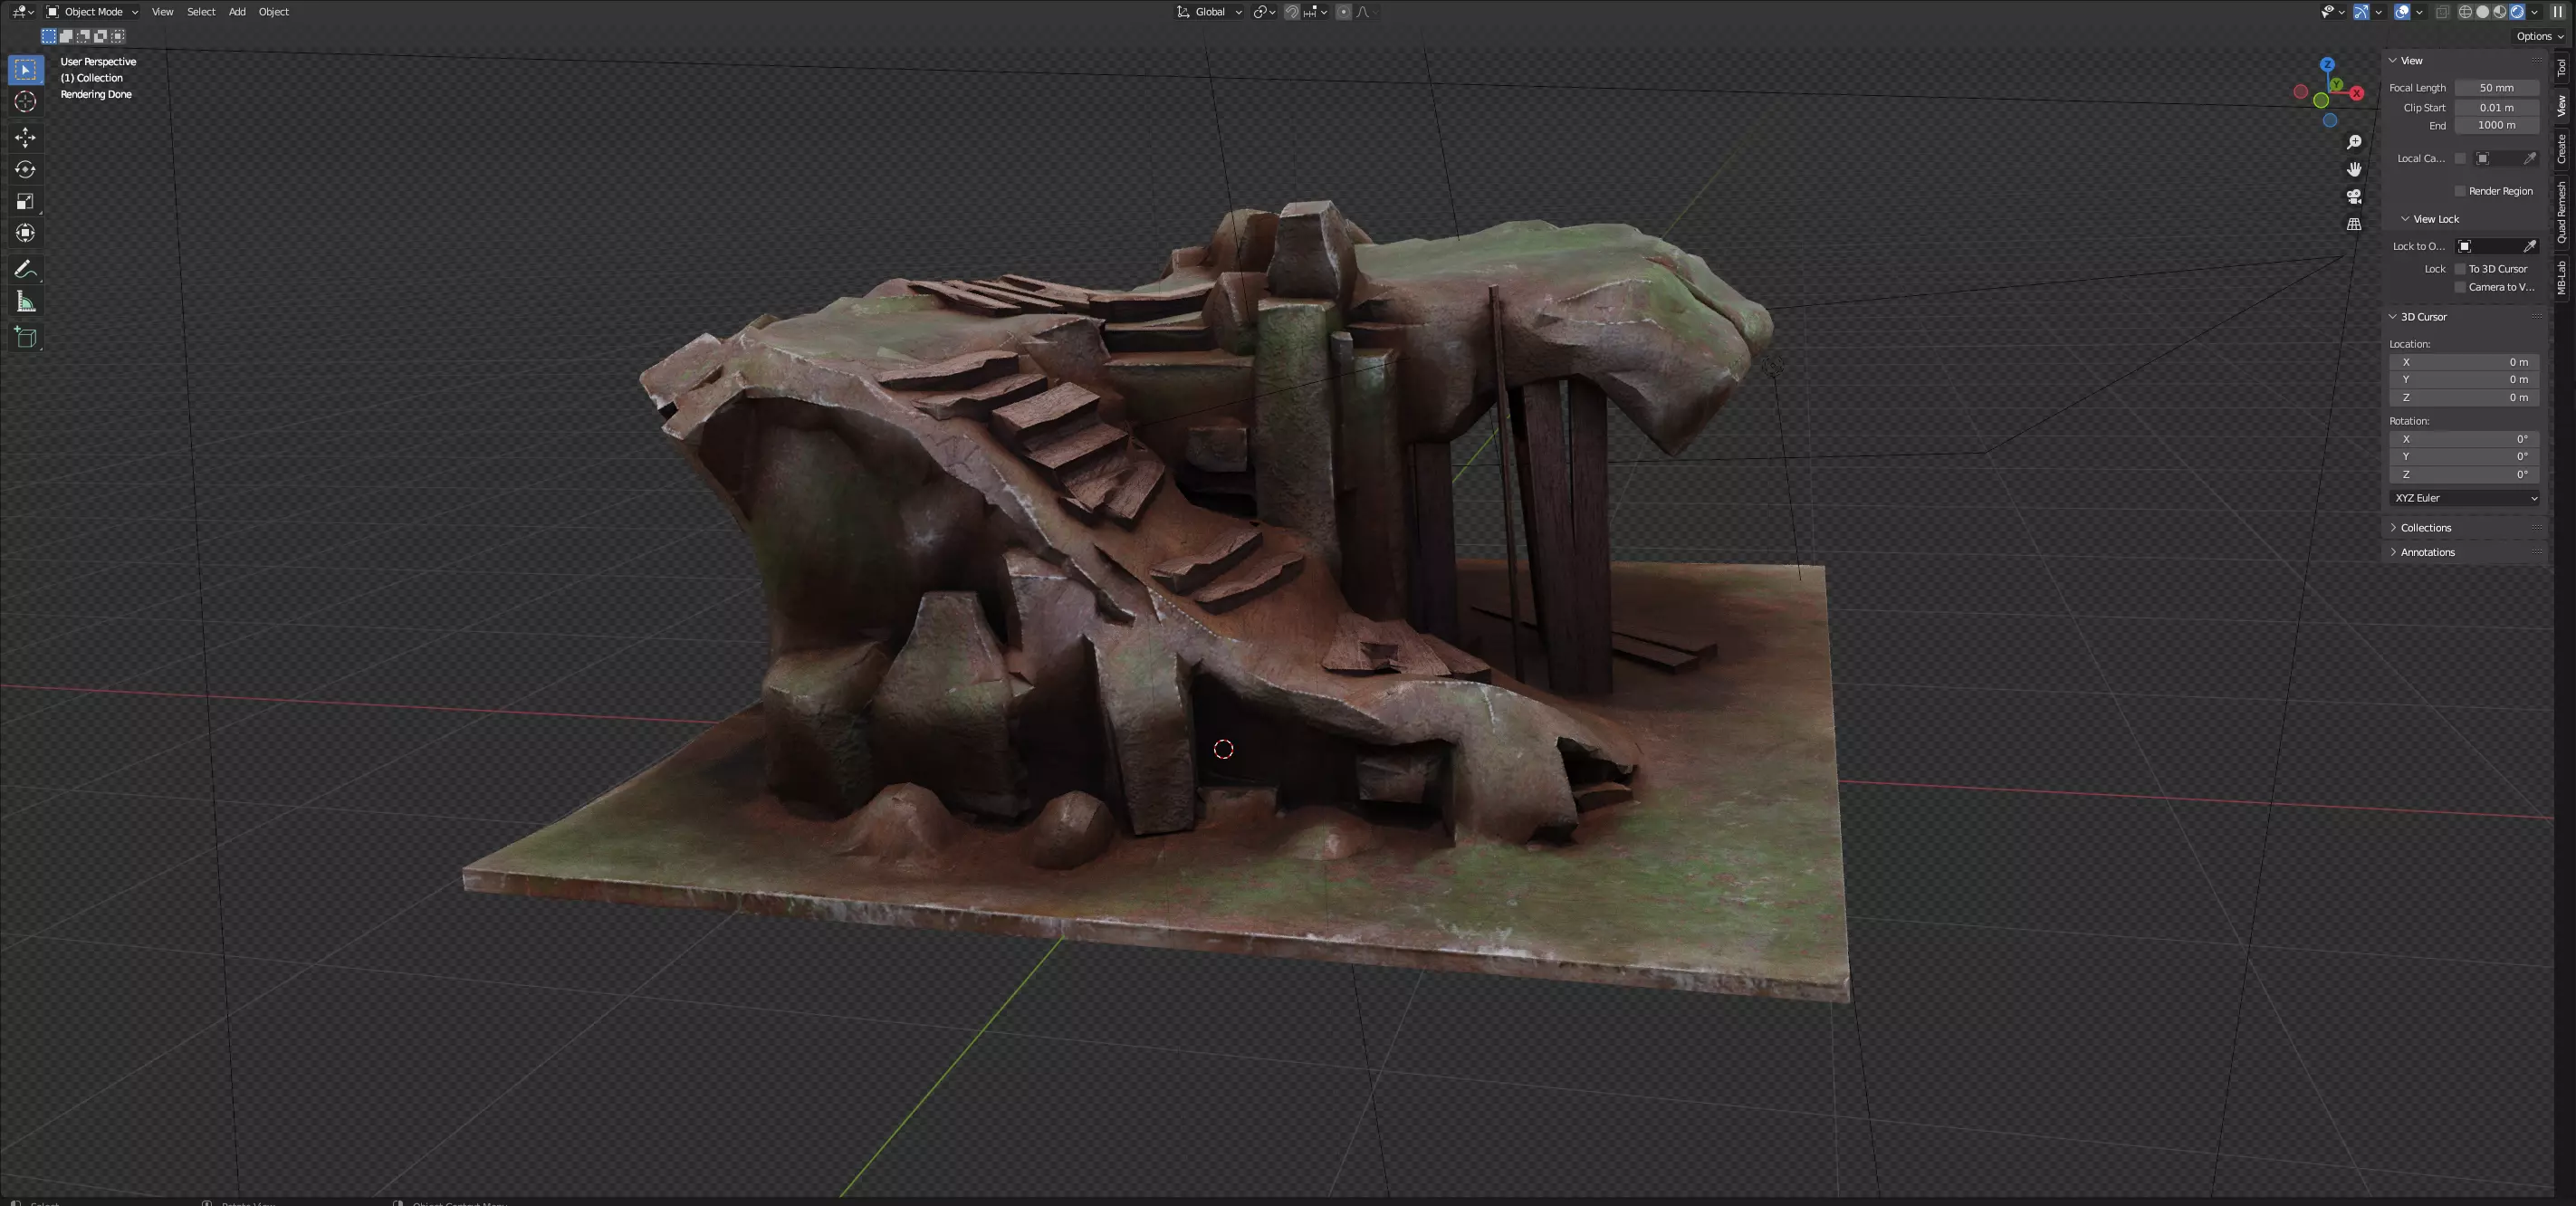Select the Annotate pencil tool
The height and width of the screenshot is (1206, 2576).
25,269
